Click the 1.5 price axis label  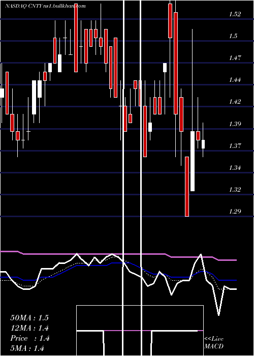pos(233,36)
